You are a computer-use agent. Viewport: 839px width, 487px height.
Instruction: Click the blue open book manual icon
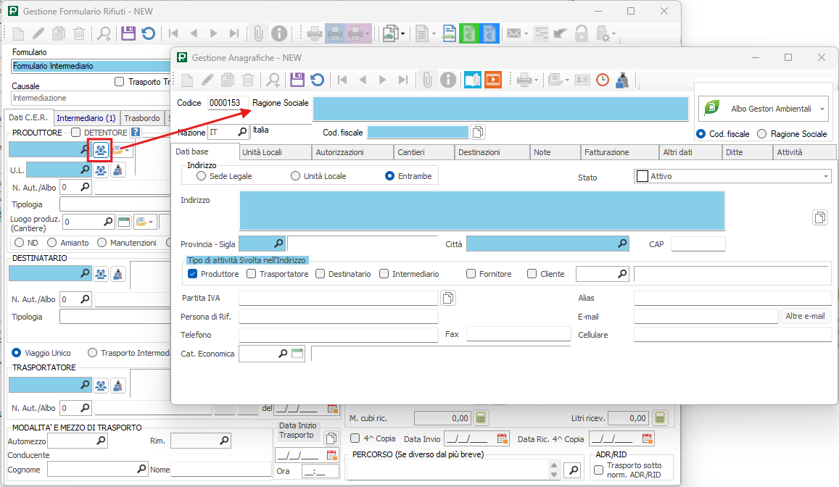(473, 80)
